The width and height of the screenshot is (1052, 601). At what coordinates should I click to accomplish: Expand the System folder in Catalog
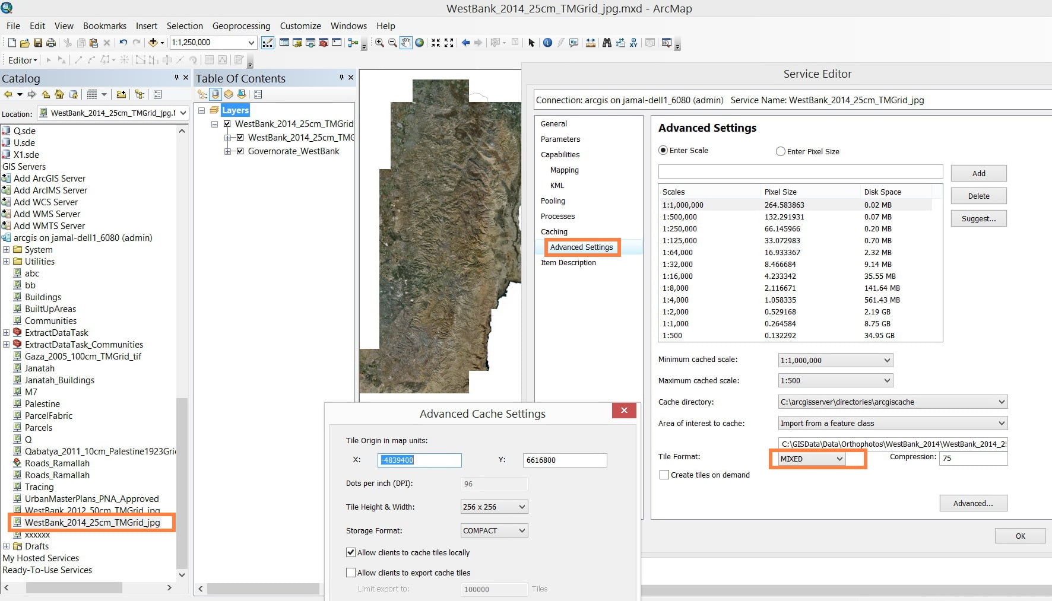6,250
